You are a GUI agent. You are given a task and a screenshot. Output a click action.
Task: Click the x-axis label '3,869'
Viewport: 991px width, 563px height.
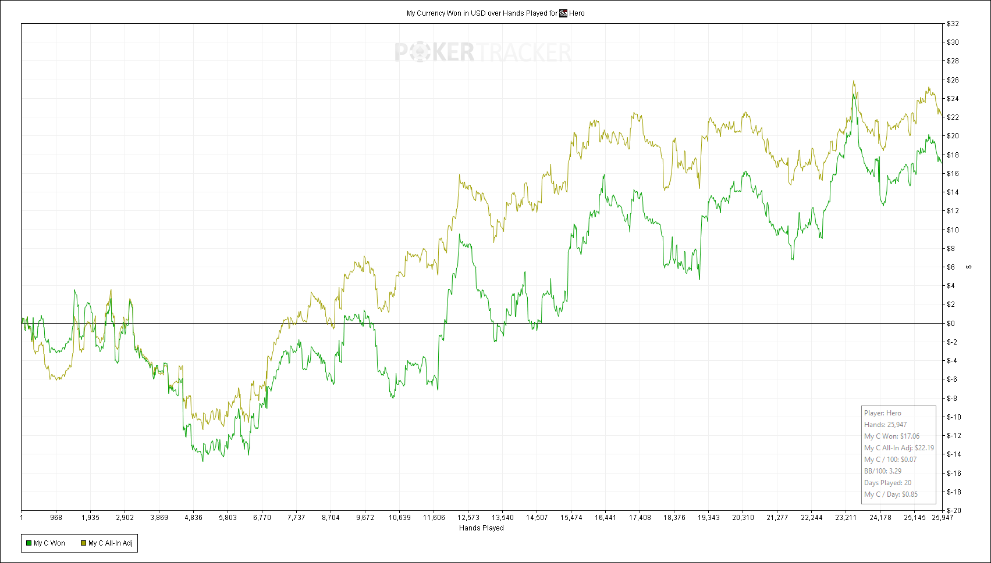tap(159, 518)
